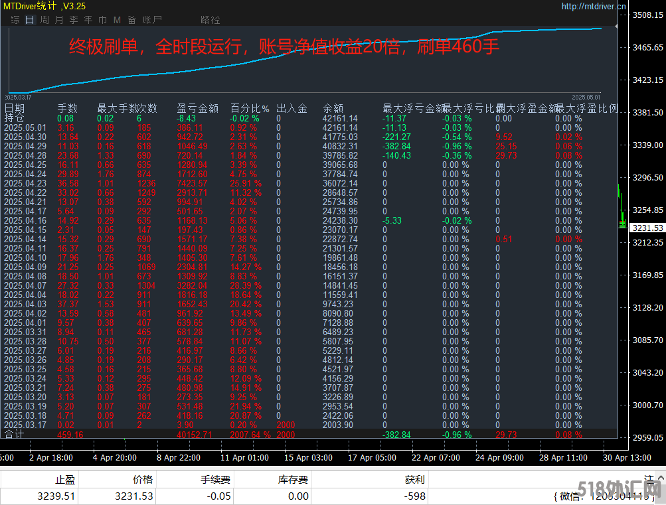Switch to the 年 yearly tab
This screenshot has height=505, width=666.
click(88, 20)
